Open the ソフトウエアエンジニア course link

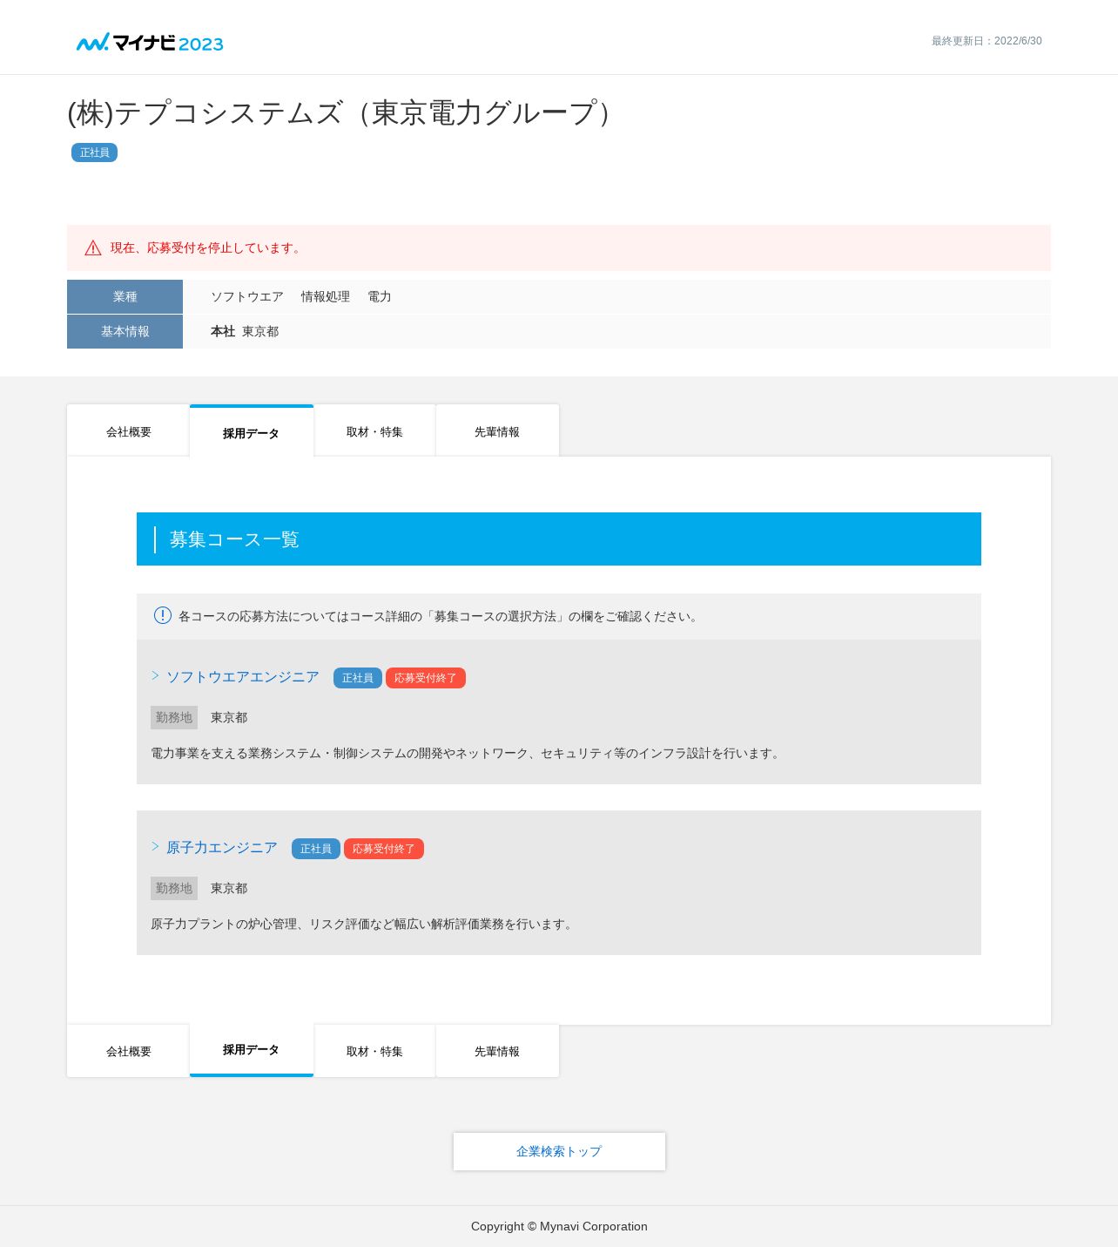tap(243, 677)
